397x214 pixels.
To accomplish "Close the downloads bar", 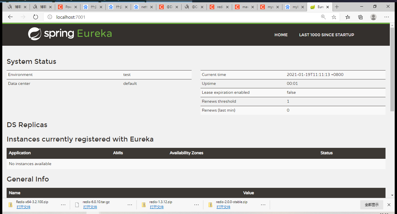I will (x=389, y=205).
